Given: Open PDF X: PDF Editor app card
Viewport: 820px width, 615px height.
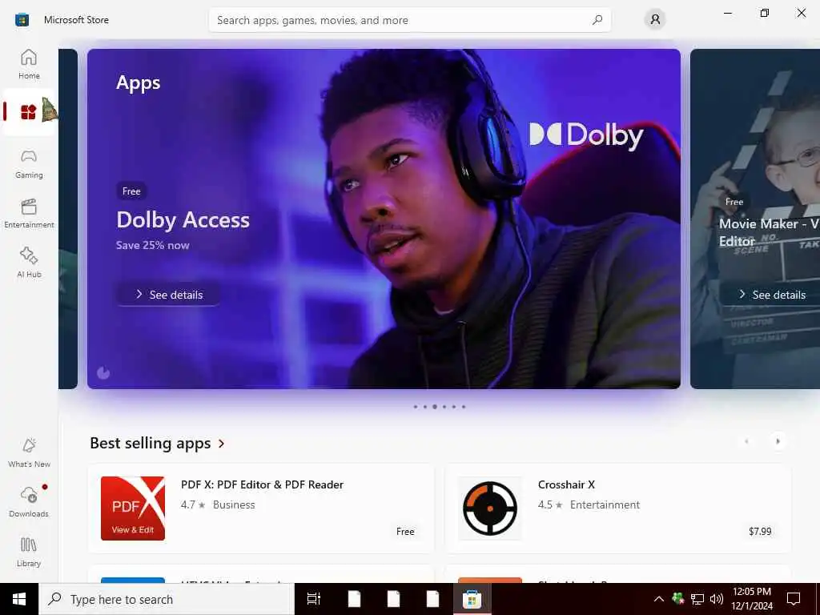Looking at the screenshot, I should [262, 508].
